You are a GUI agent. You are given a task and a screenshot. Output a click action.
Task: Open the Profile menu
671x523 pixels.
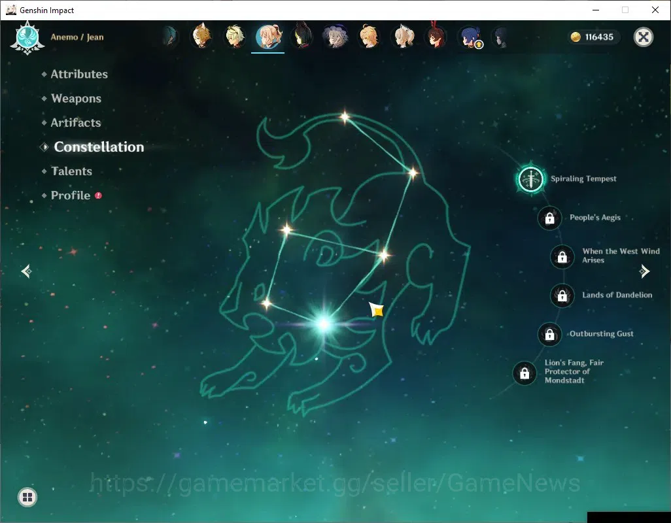tap(71, 195)
